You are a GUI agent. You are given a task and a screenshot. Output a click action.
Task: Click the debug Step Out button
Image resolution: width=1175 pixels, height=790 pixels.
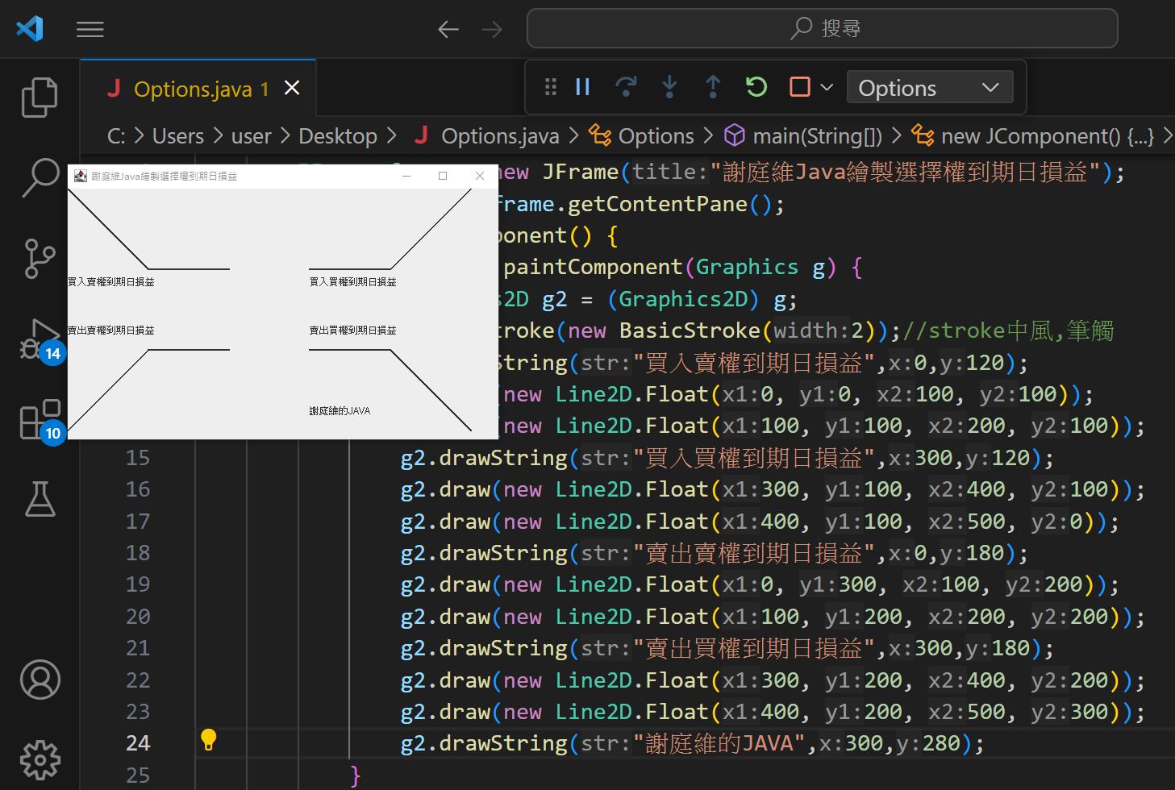click(x=713, y=87)
